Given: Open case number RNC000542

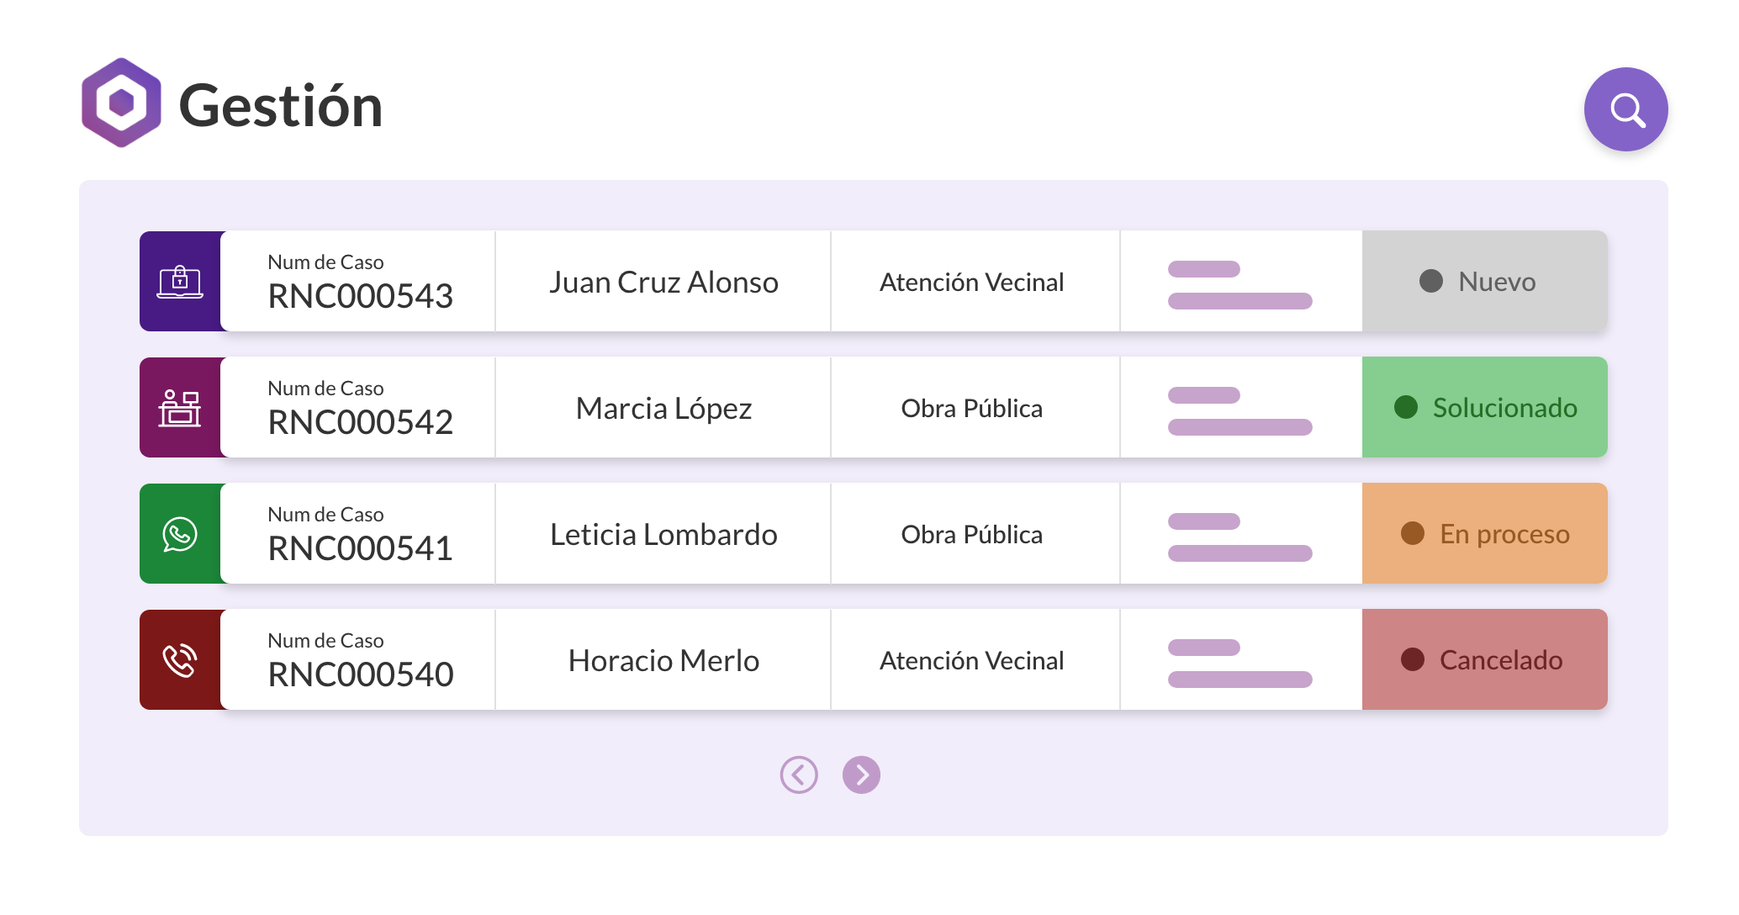Looking at the screenshot, I should click(360, 422).
